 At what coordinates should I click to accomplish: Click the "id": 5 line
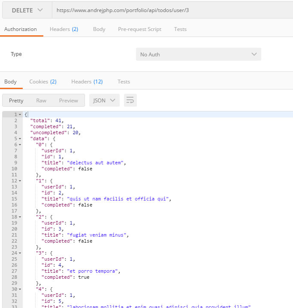[52, 301]
